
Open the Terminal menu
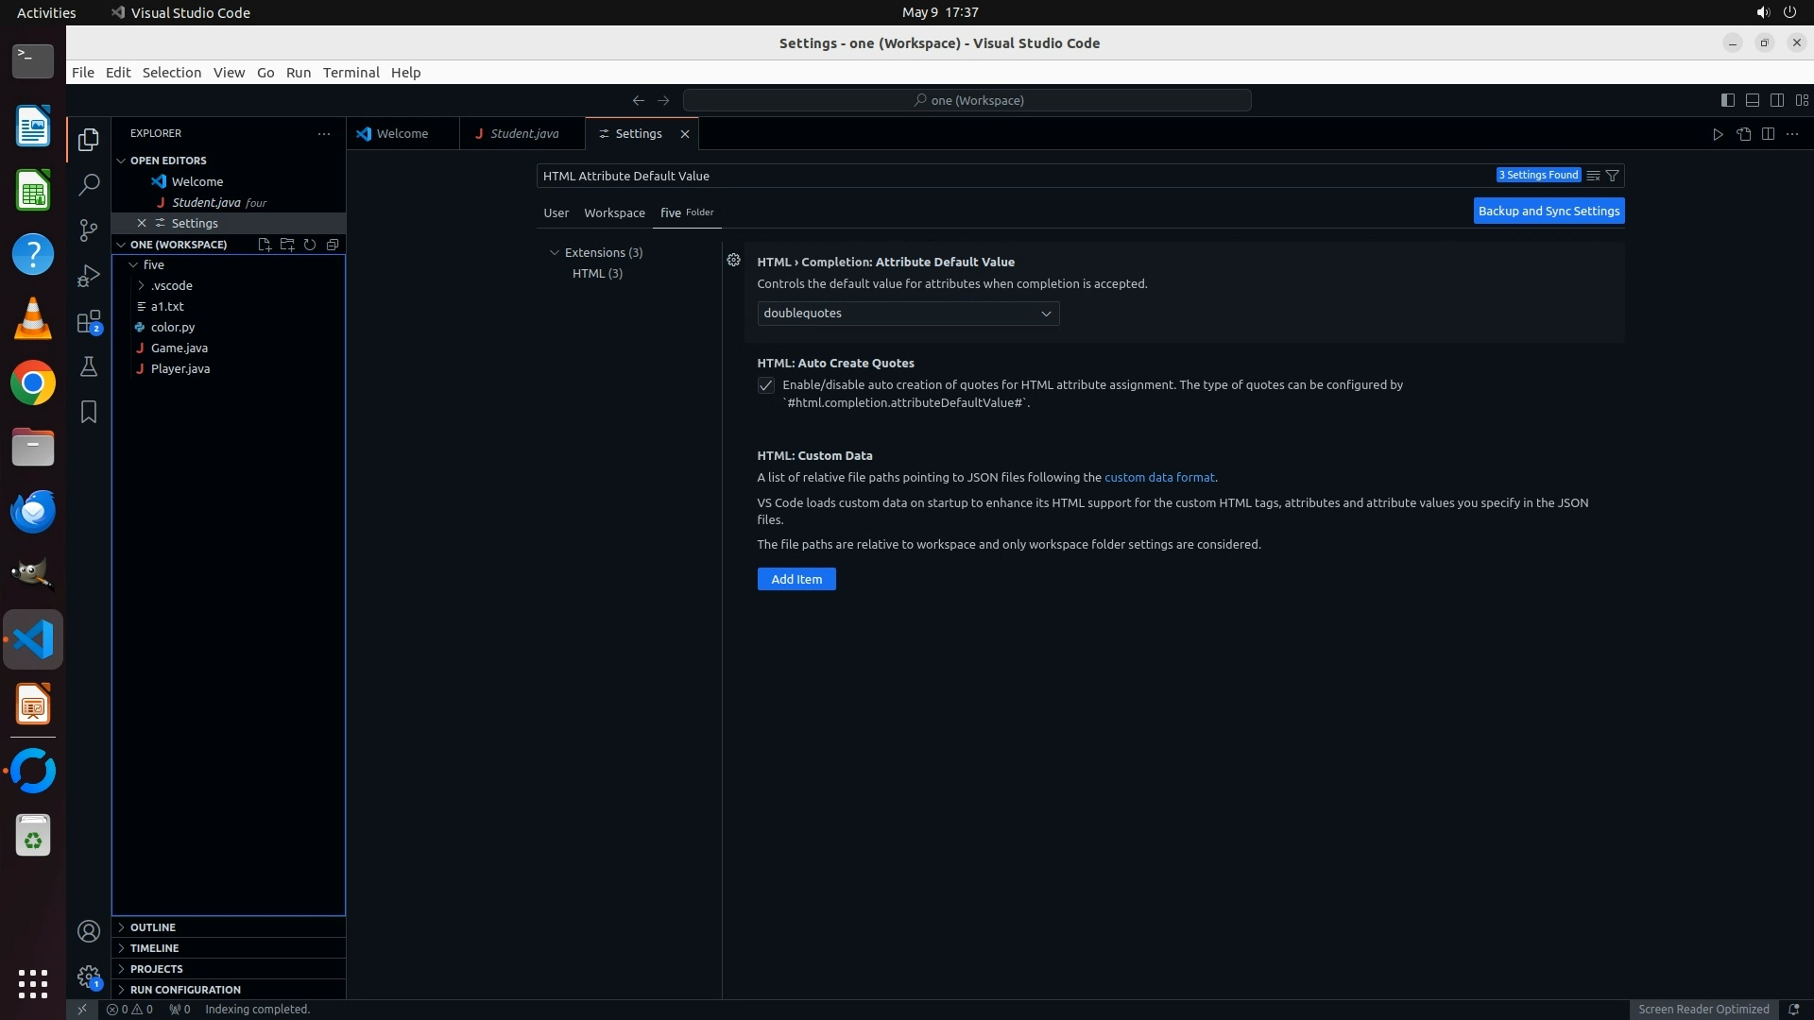click(351, 73)
